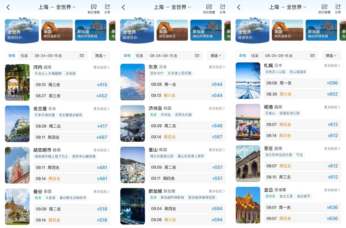Select 金边 09.01 周一去 ¥636 flight
The image size is (346, 228).
302,207
